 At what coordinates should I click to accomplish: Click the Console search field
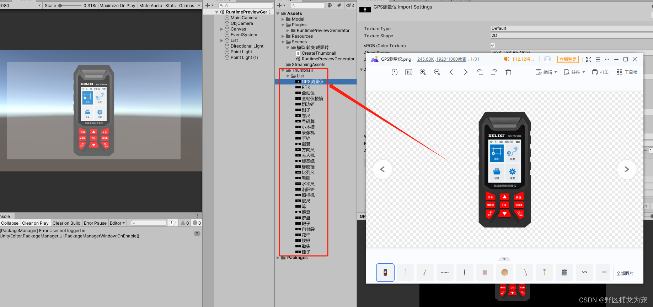point(149,223)
